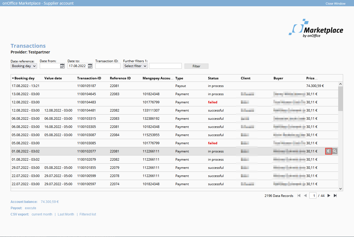Select transaction ID 1100104645

pyautogui.click(x=87, y=94)
